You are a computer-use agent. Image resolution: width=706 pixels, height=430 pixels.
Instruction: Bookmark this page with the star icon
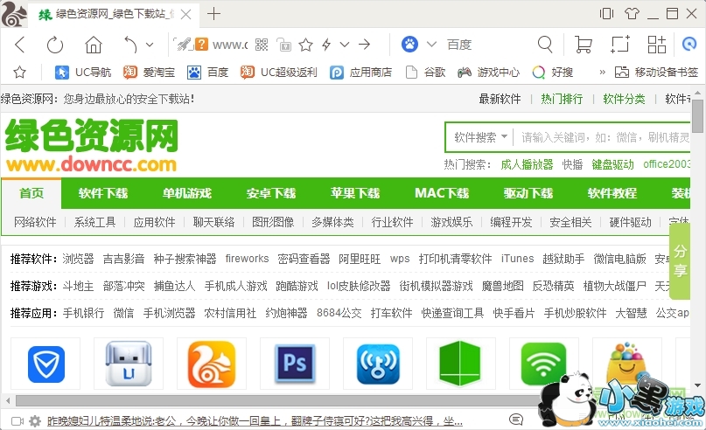click(305, 45)
